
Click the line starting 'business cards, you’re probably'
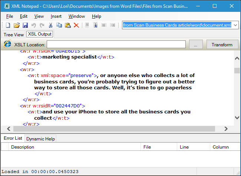point(114,82)
